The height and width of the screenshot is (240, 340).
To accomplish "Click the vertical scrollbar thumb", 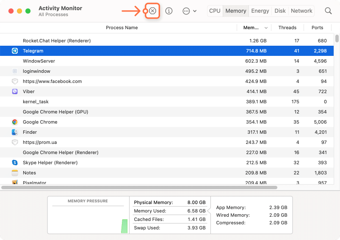I will coord(337,39).
